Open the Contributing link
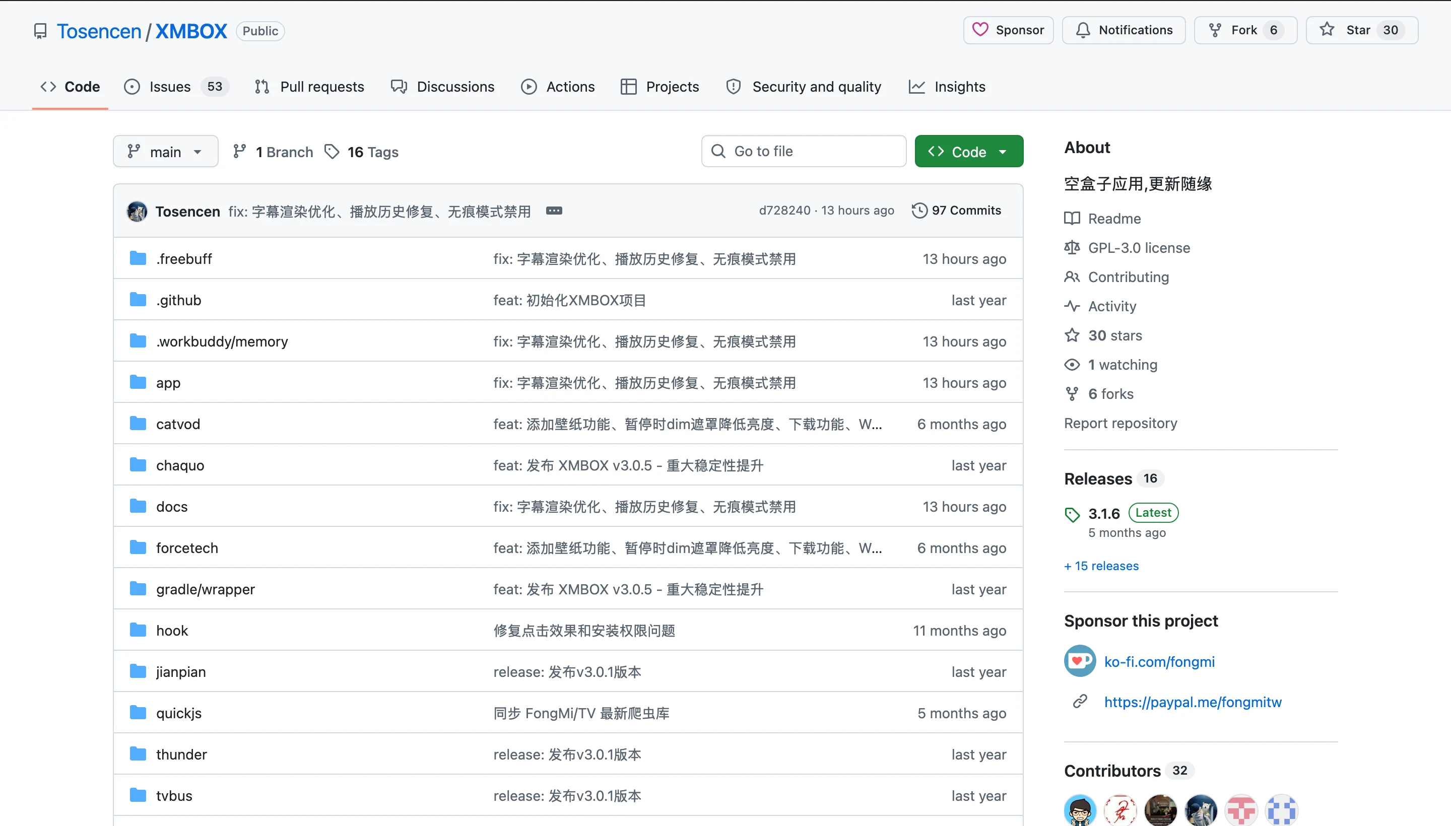This screenshot has height=826, width=1451. click(1117, 277)
